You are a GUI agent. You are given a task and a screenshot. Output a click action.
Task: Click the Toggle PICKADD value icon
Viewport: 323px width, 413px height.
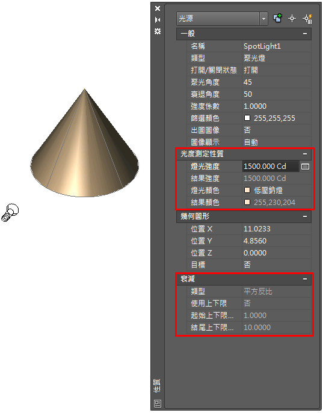tap(277, 19)
